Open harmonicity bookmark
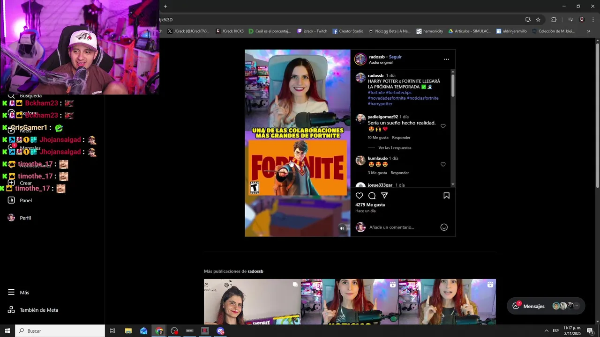The height and width of the screenshot is (337, 600). 429,31
